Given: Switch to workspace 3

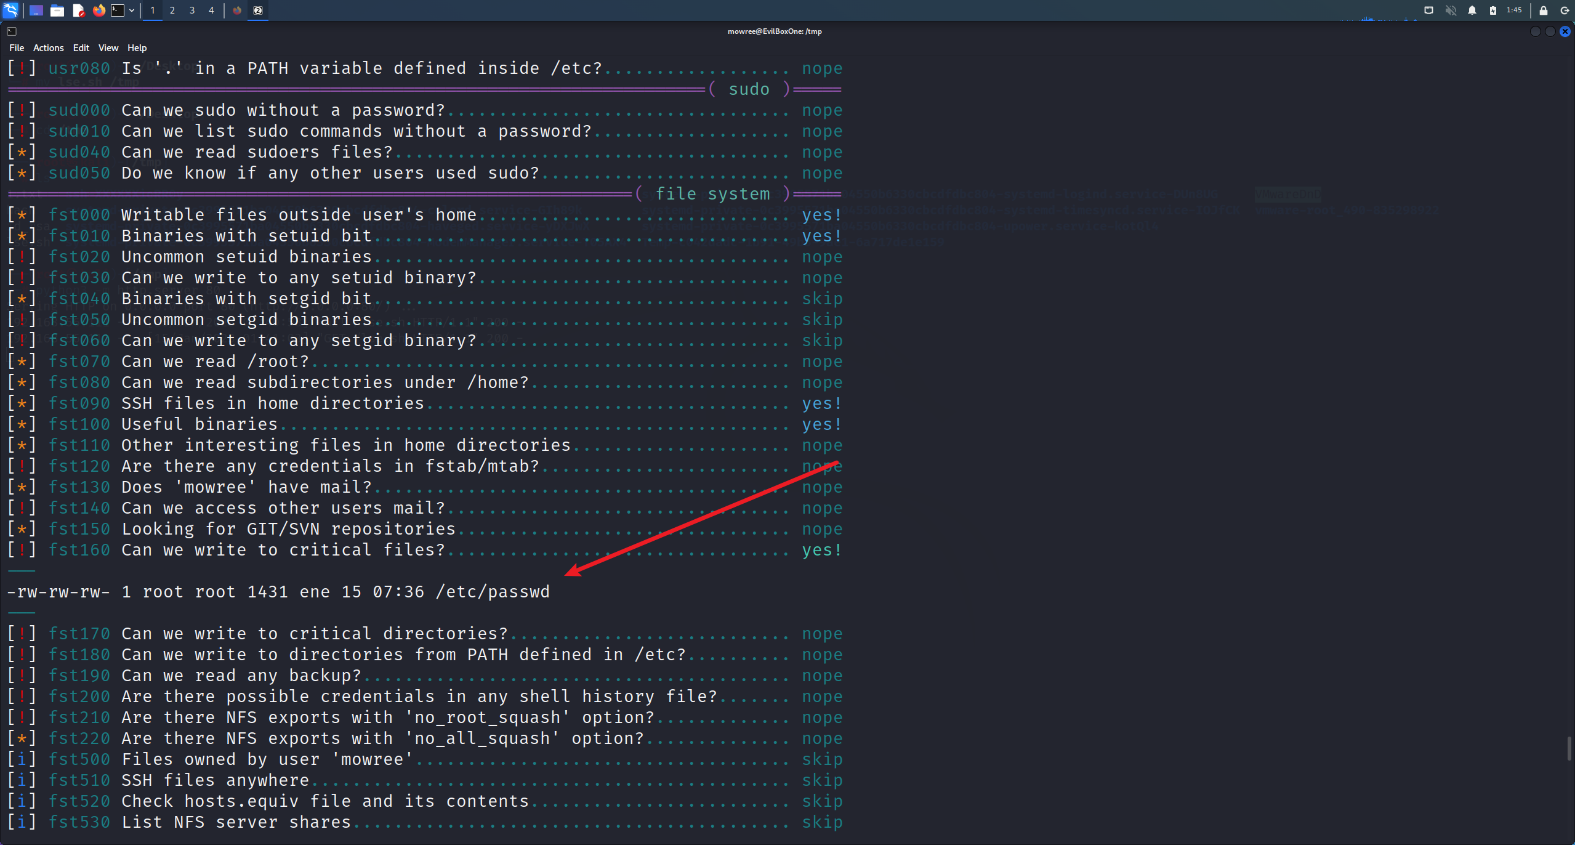Looking at the screenshot, I should coord(192,10).
